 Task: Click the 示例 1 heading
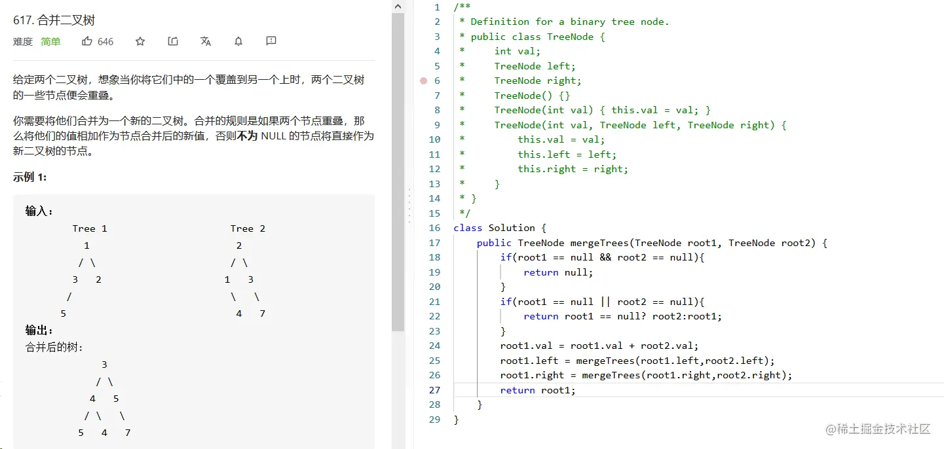[29, 177]
